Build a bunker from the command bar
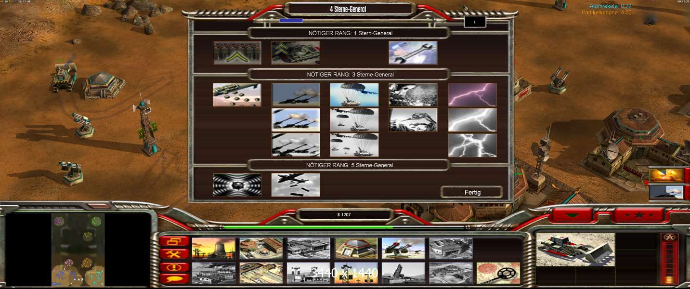Screen dimensions: 690x289 356,249
